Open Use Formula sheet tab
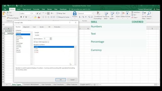Image resolution: width=162 pixels, height=91 pixels. click(x=46, y=84)
